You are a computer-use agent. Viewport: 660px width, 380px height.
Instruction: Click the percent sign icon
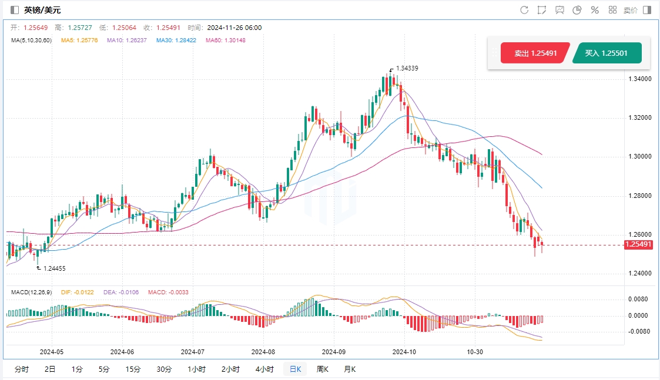point(595,10)
